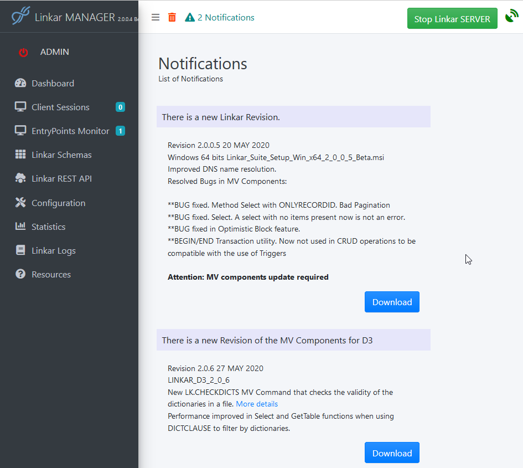Click the Linkar MANAGER logo icon
523x468 pixels.
point(20,16)
